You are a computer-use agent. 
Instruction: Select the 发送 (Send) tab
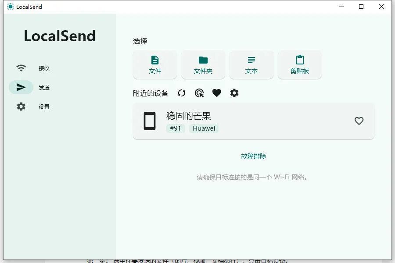33,87
